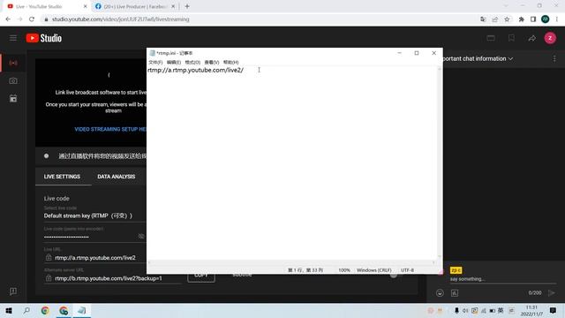
Task: Click the translate page icon in address bar
Action: (483, 19)
